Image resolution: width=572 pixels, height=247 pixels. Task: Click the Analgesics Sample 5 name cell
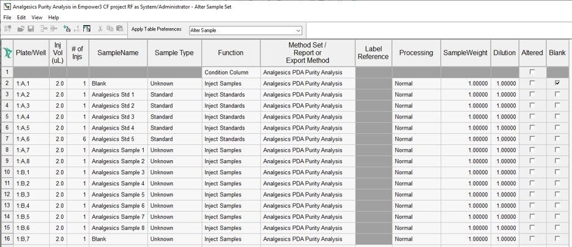click(x=118, y=194)
